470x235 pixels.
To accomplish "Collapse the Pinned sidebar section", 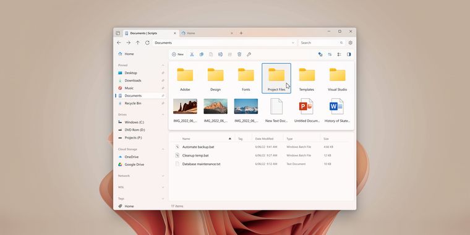I will coord(163,65).
